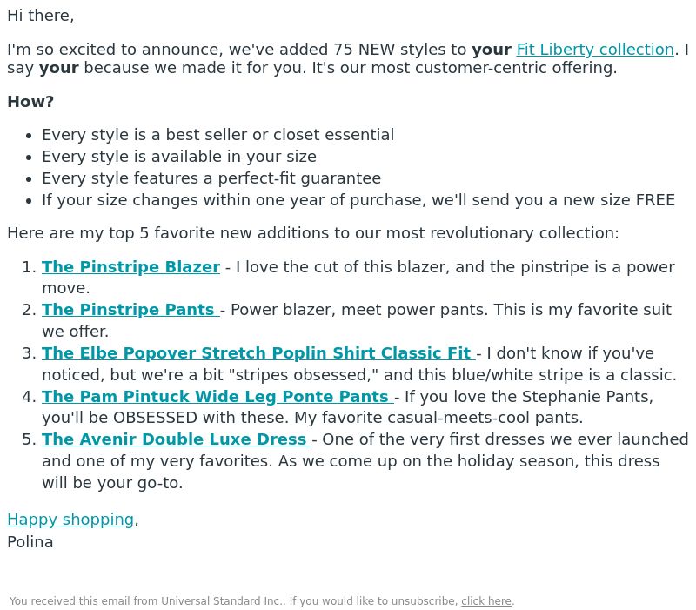Image resolution: width=696 pixels, height=610 pixels.
Task: Follow the Happy shopping link
Action: tap(70, 520)
